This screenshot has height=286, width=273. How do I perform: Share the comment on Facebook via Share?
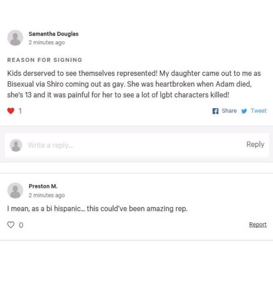229,111
